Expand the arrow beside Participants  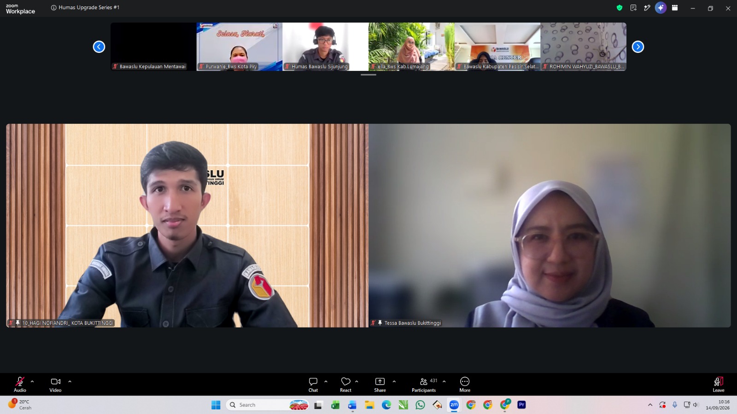(444, 381)
